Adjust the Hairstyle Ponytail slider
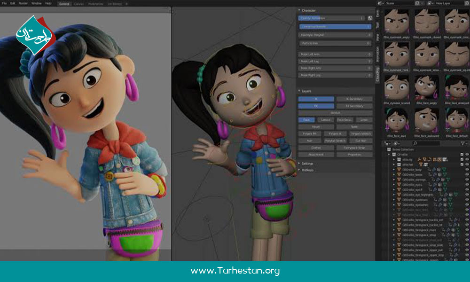 (x=335, y=35)
